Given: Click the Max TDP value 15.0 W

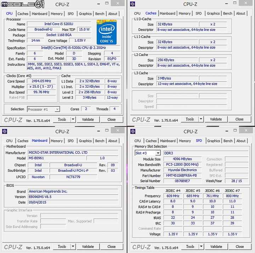Looking at the screenshot, I should coord(84,29).
